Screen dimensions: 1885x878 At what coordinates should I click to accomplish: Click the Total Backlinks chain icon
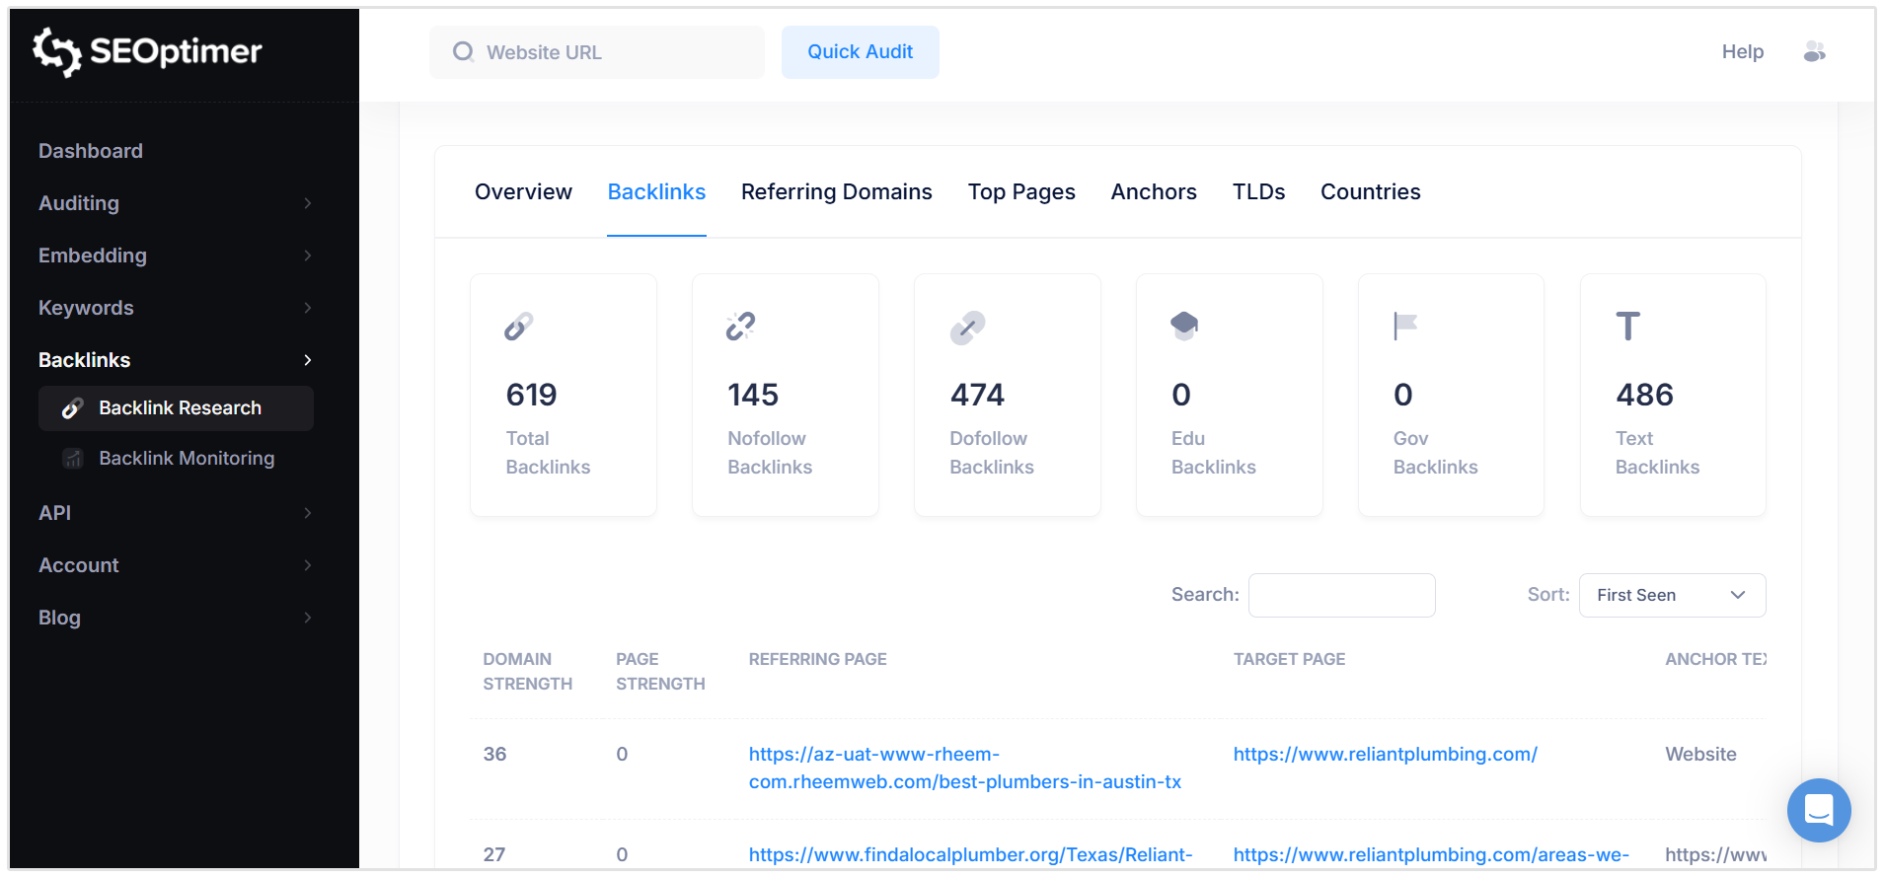[519, 327]
